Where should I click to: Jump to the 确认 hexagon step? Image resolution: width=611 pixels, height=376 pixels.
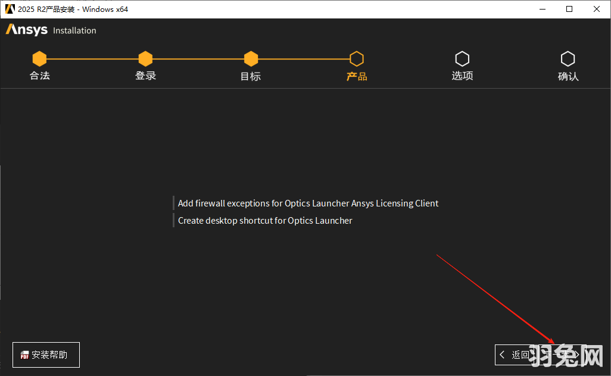(x=568, y=59)
